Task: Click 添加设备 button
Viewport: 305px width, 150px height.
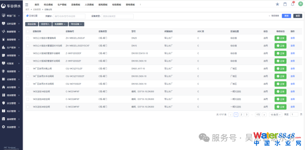Action: click(31, 24)
